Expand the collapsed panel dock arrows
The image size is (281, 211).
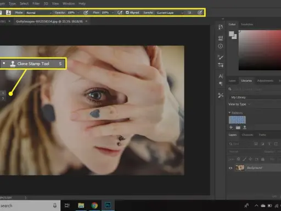pos(223,19)
